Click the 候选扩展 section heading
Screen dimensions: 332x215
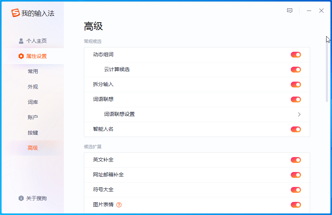click(93, 146)
